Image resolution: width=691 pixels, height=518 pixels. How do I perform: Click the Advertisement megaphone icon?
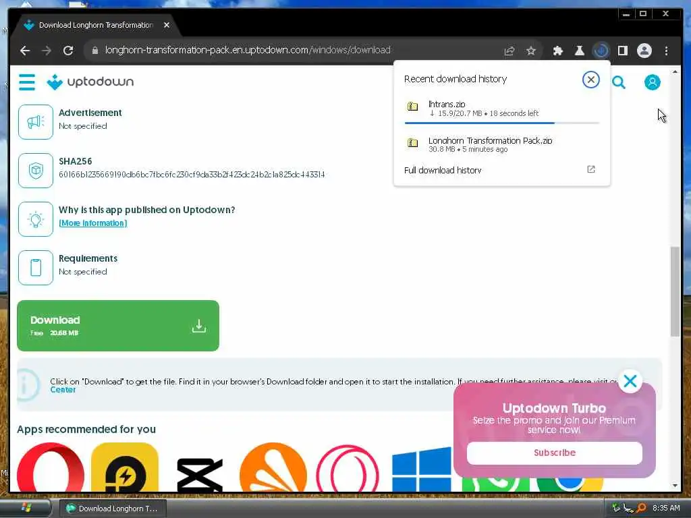click(x=36, y=122)
